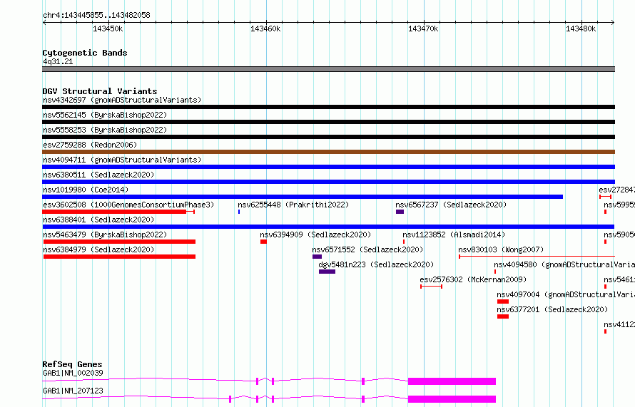Select nsv830103 Wong2007 label

point(501,249)
